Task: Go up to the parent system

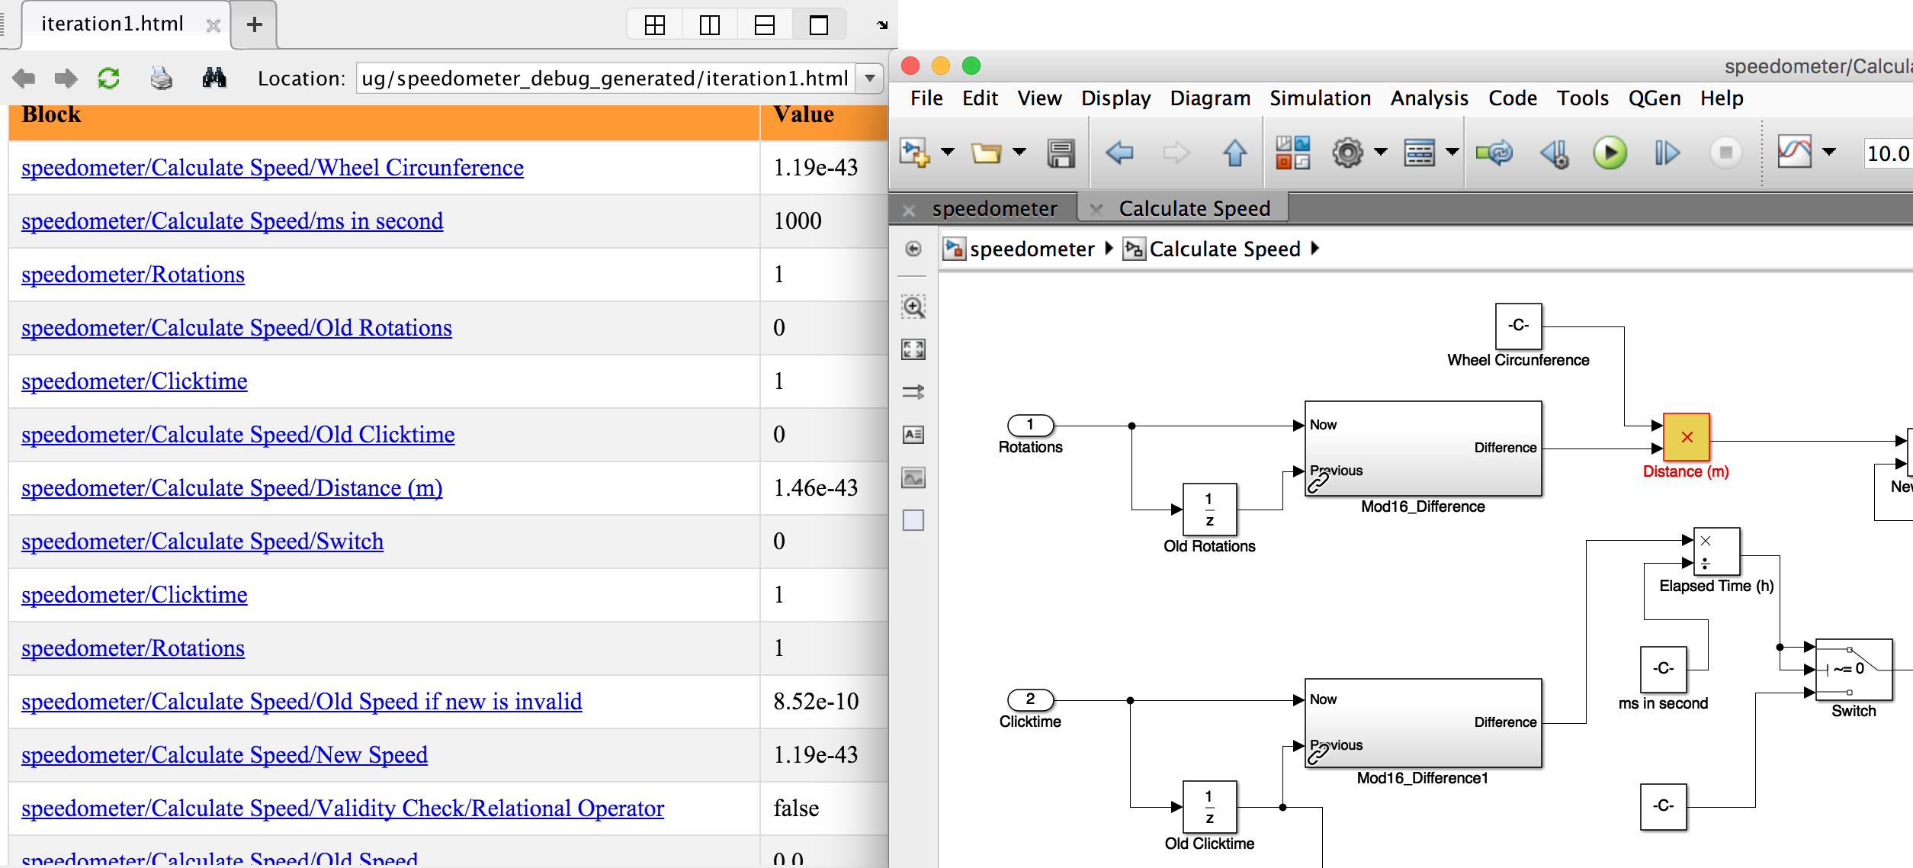Action: 1234,153
